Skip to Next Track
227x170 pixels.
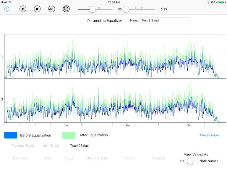point(51,146)
